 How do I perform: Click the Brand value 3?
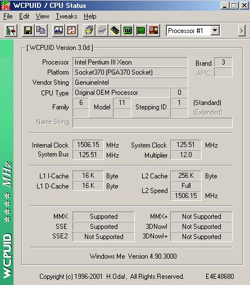click(x=223, y=62)
